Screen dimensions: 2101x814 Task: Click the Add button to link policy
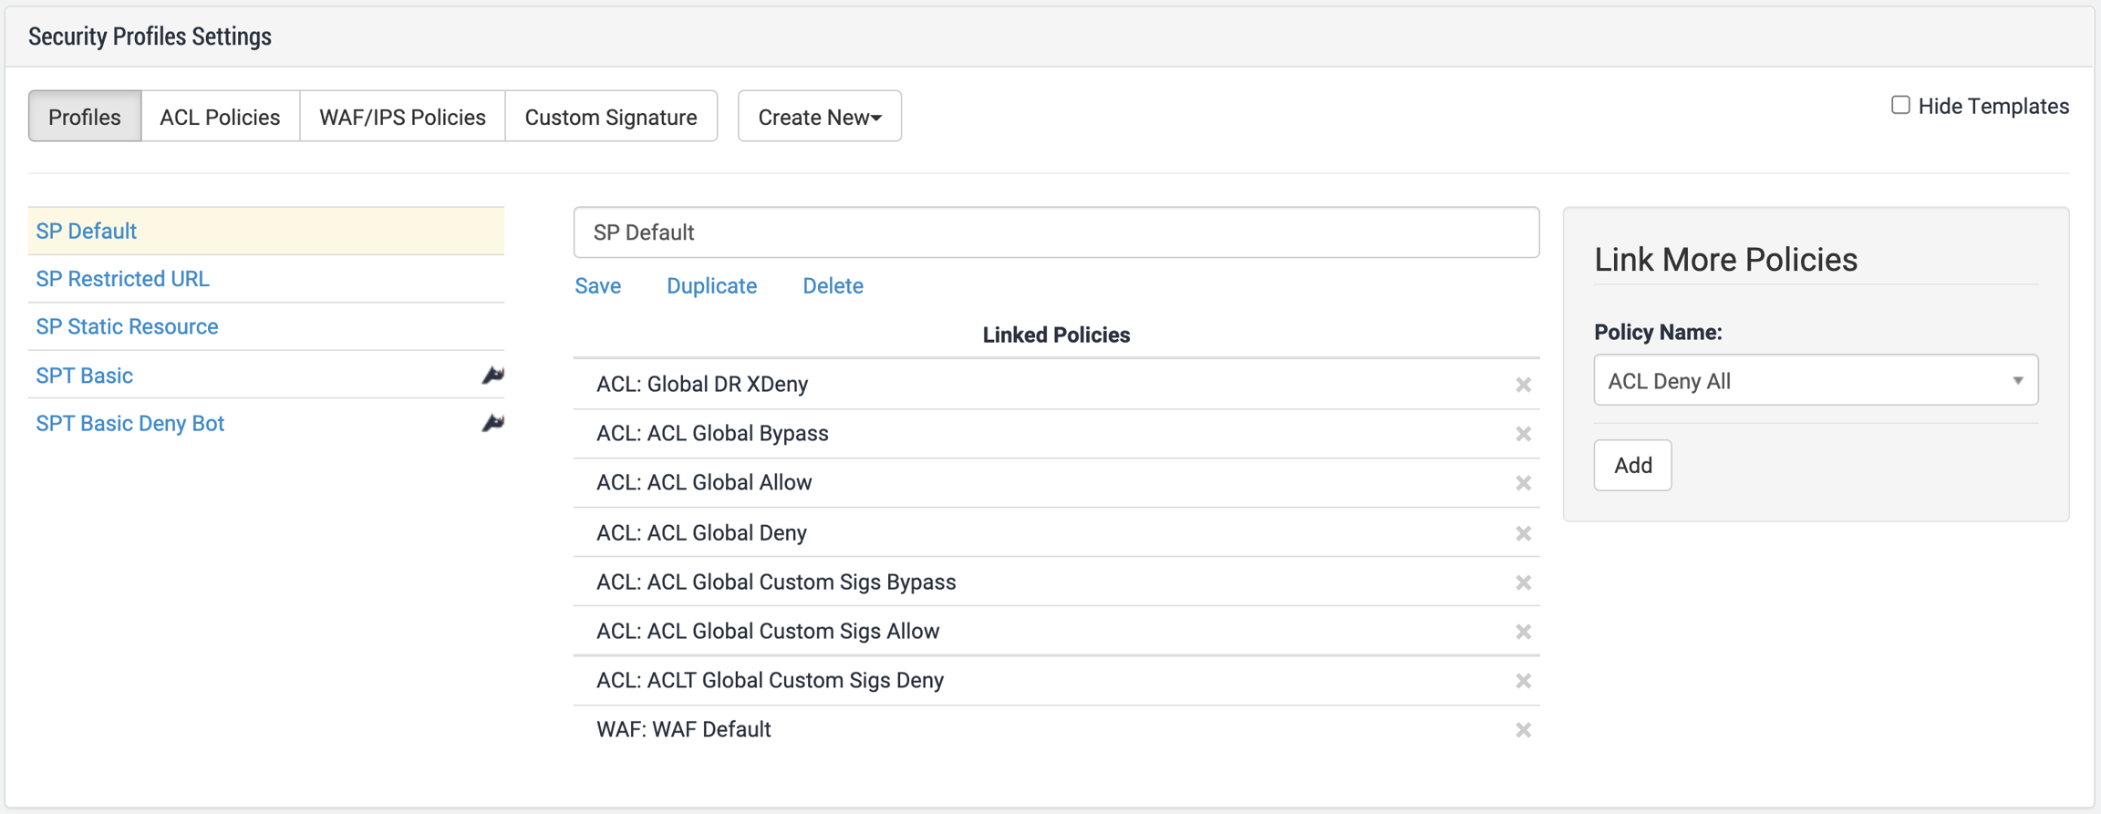(x=1632, y=466)
